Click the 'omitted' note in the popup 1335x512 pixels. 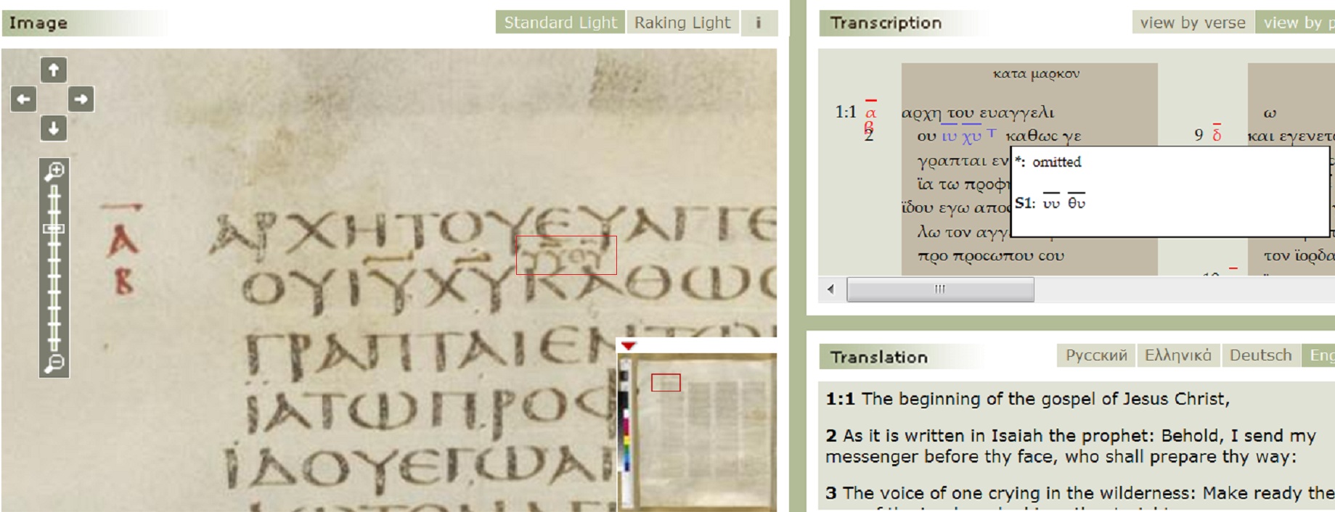1056,162
